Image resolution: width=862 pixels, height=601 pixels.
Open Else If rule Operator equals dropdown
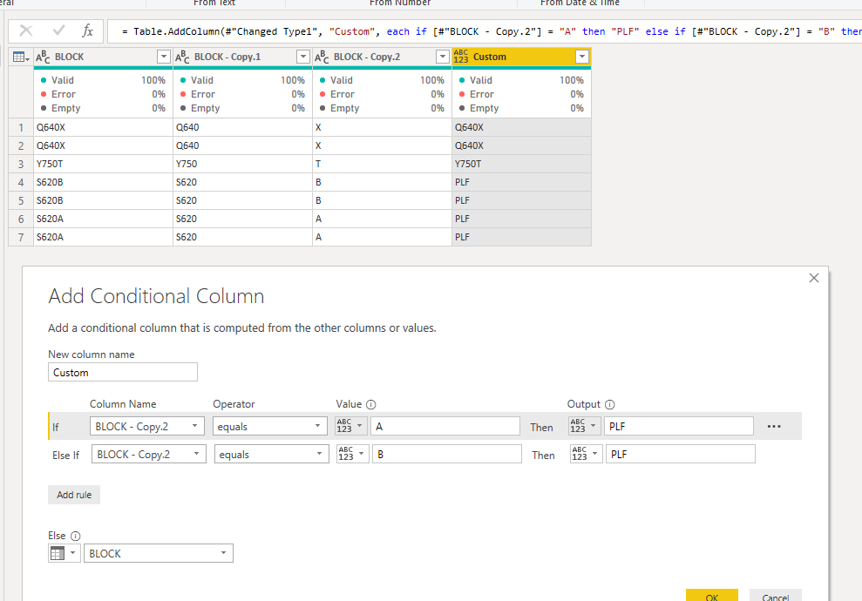pyautogui.click(x=272, y=455)
